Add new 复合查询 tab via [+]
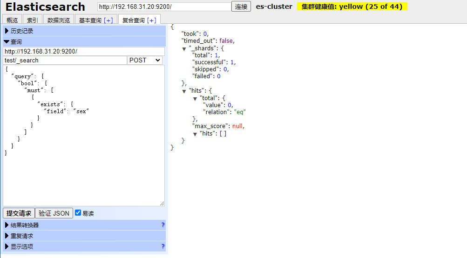The width and height of the screenshot is (467, 258). (152, 20)
